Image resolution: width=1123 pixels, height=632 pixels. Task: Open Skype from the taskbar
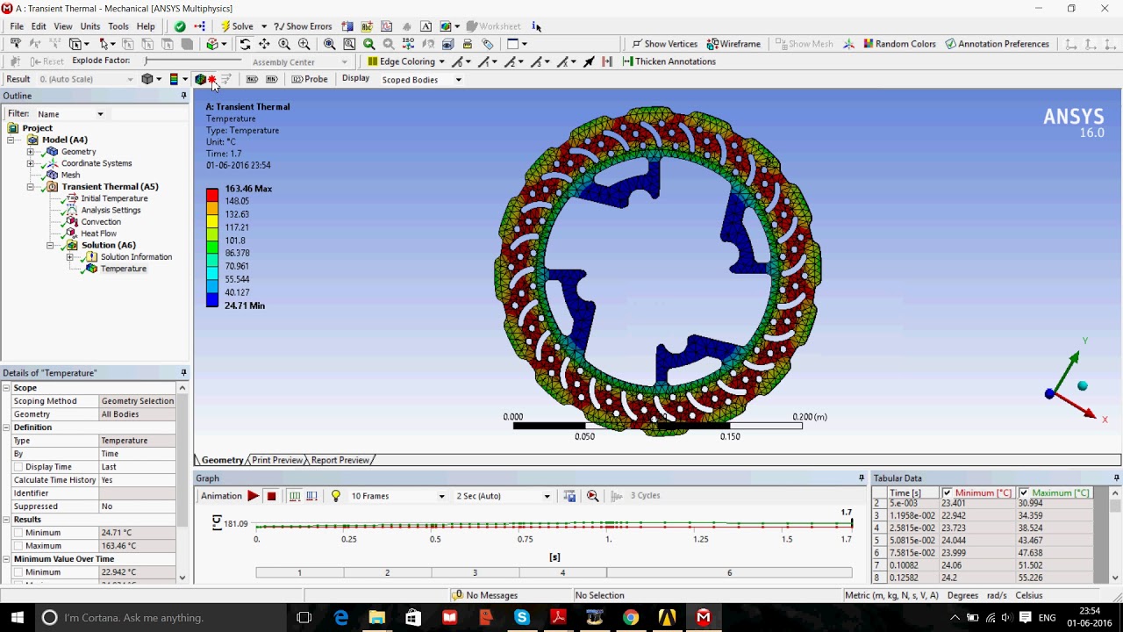521,618
